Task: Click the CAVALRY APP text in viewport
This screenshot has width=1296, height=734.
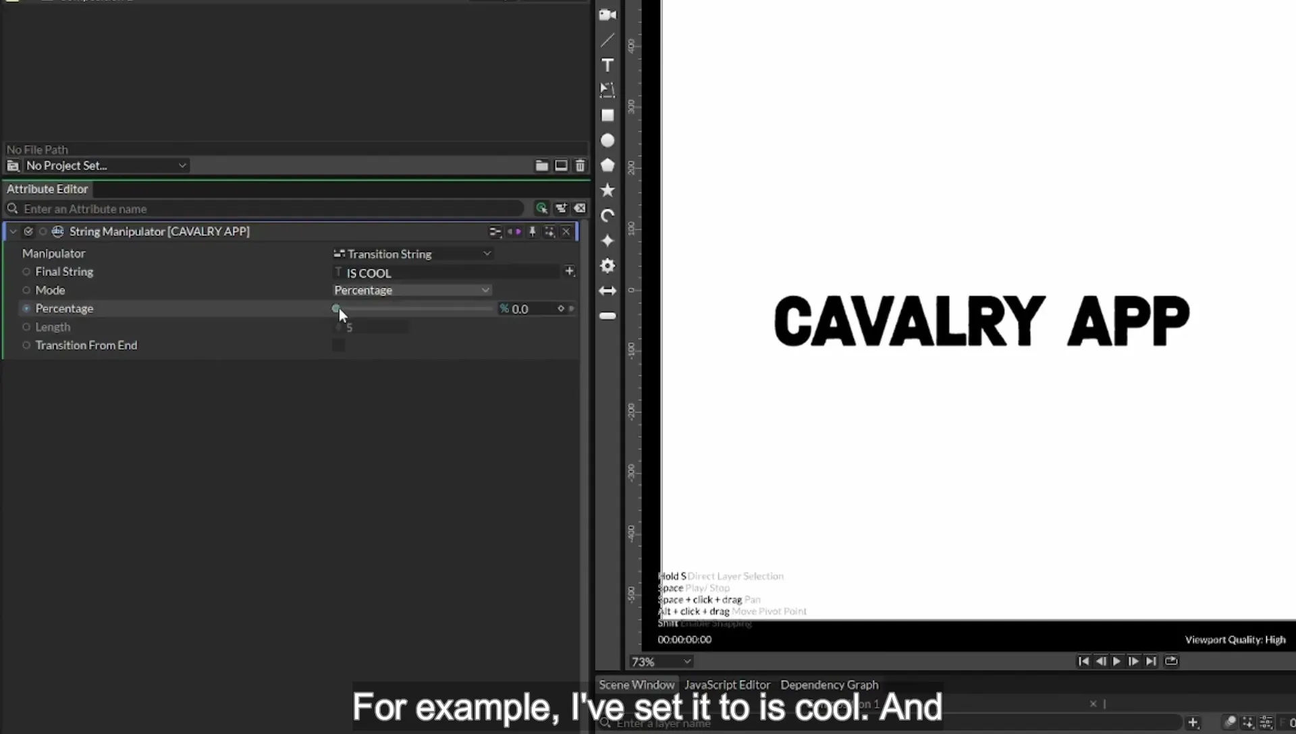Action: point(981,321)
